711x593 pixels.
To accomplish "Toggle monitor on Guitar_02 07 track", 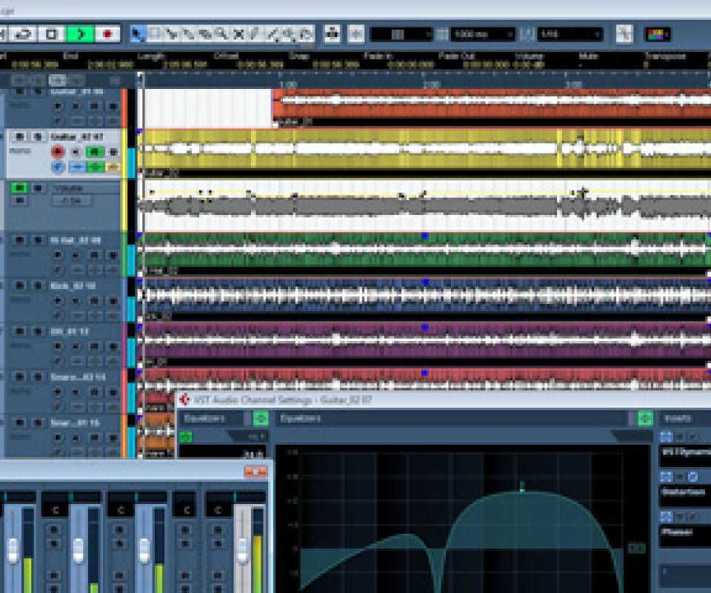I will 76,151.
